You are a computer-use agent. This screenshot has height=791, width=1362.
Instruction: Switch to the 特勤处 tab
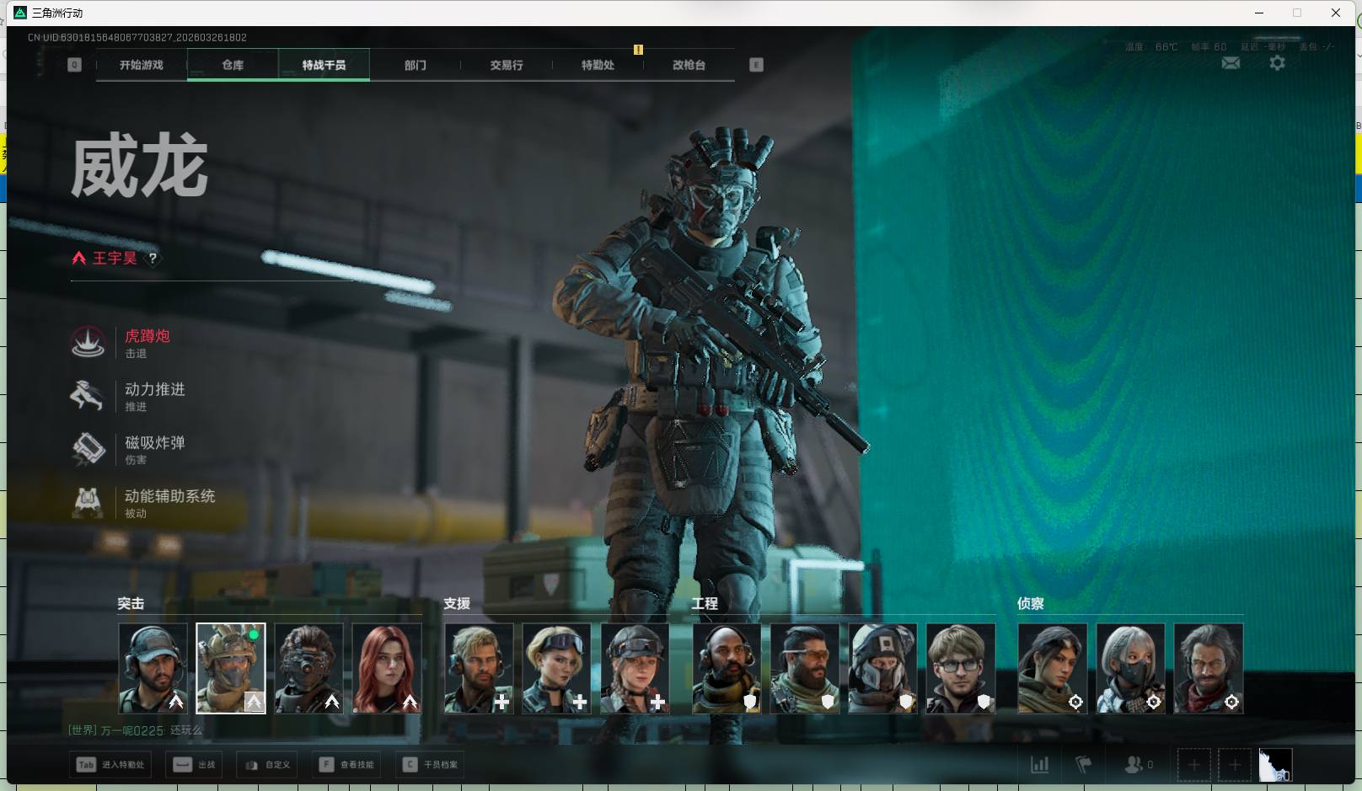(598, 65)
